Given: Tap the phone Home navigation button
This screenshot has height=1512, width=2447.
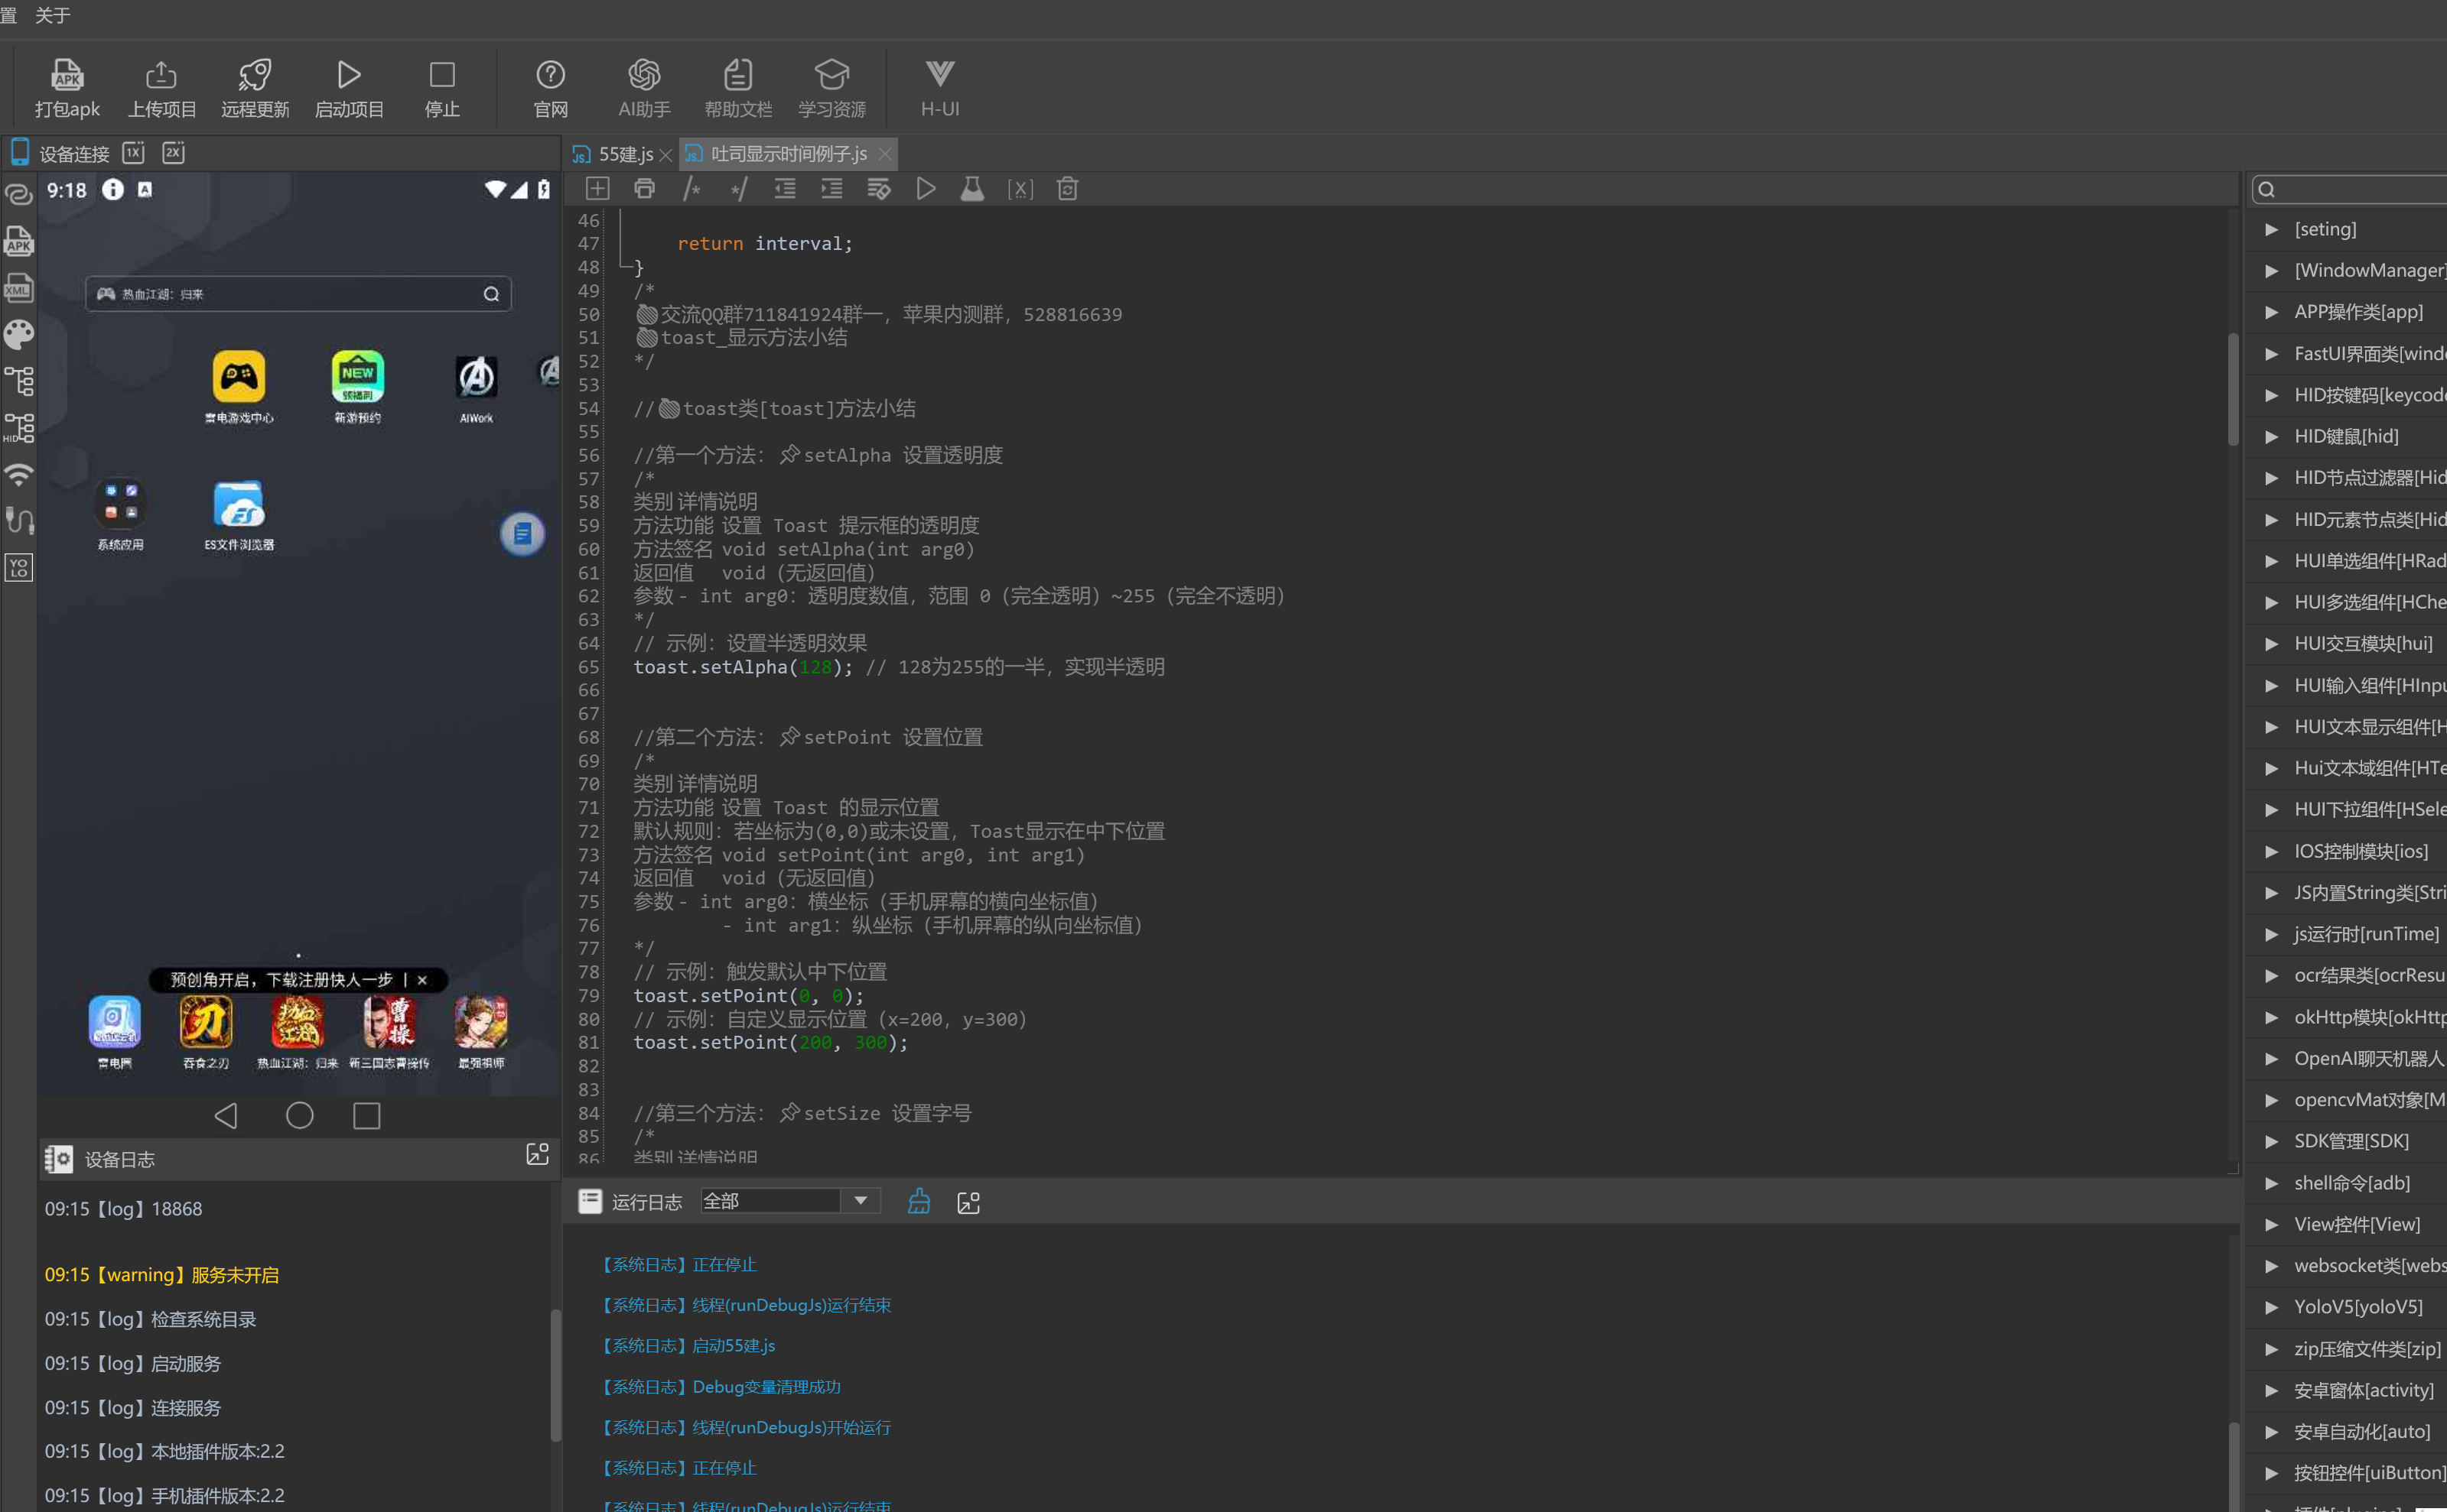Looking at the screenshot, I should click(x=299, y=1115).
